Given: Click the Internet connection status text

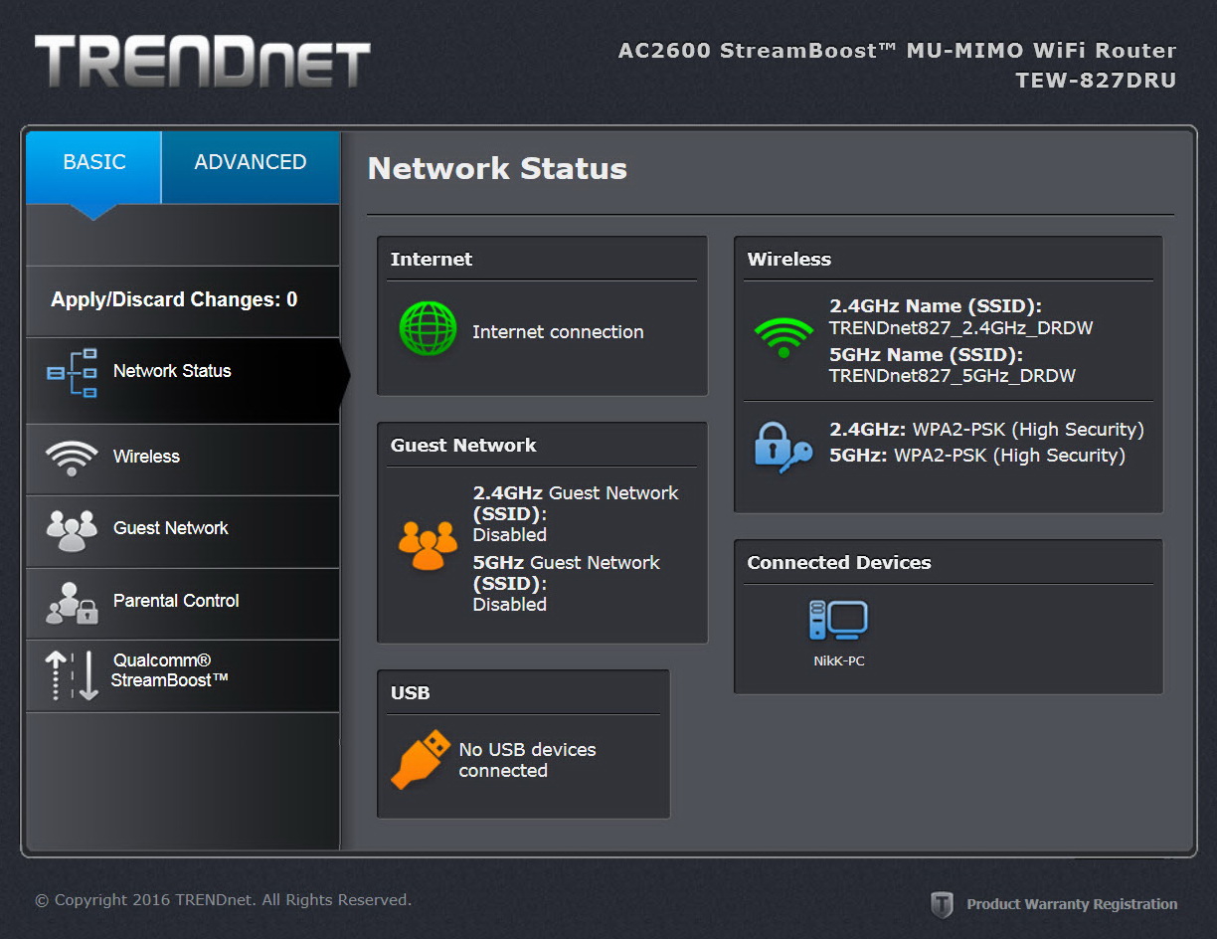Looking at the screenshot, I should pyautogui.click(x=558, y=332).
